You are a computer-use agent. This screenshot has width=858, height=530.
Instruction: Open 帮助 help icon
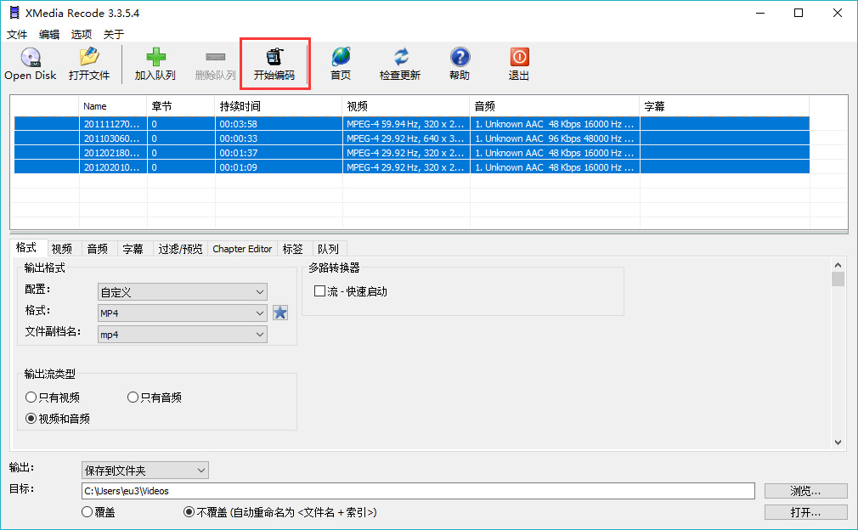460,64
